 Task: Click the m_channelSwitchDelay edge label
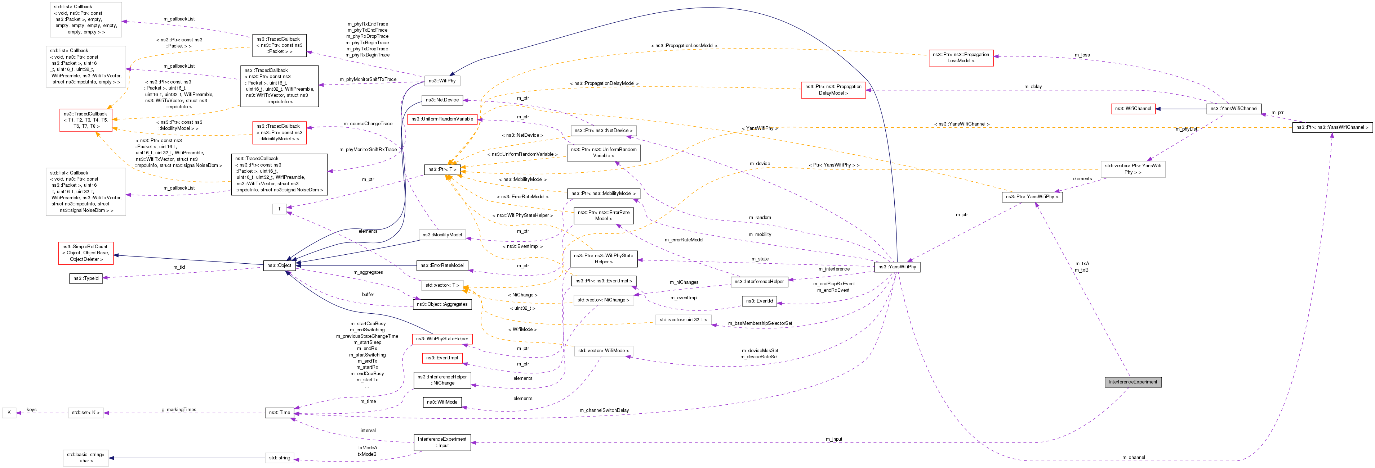(604, 410)
